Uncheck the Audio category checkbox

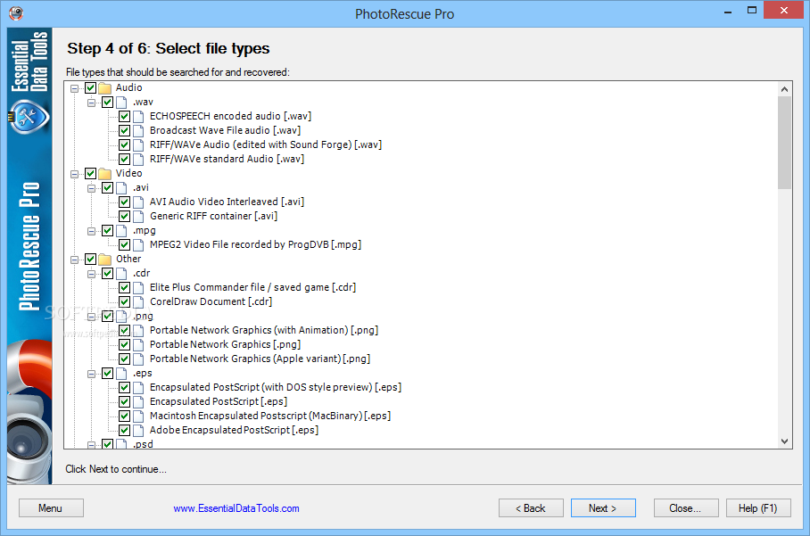click(x=90, y=87)
